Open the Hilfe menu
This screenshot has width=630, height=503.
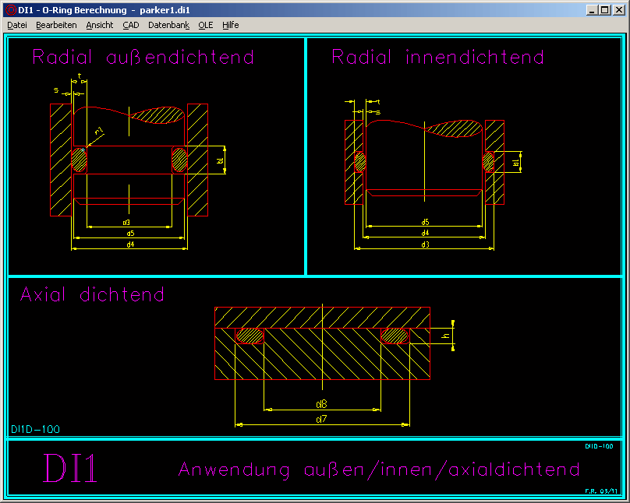(230, 25)
